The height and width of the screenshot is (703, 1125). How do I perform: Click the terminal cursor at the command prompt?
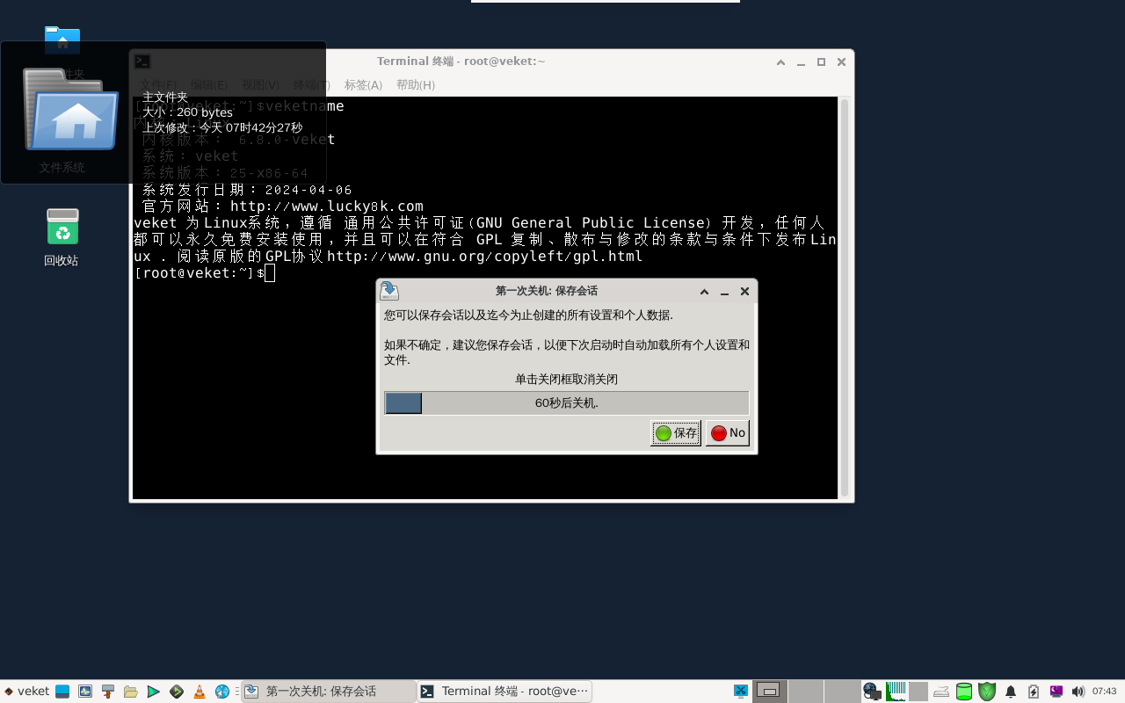pos(270,273)
